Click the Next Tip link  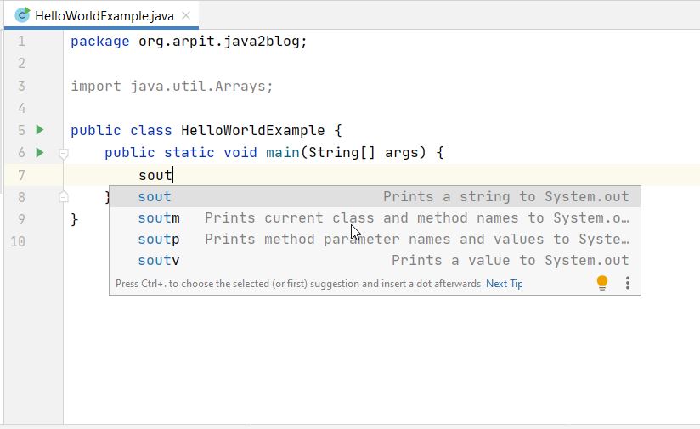tap(504, 284)
